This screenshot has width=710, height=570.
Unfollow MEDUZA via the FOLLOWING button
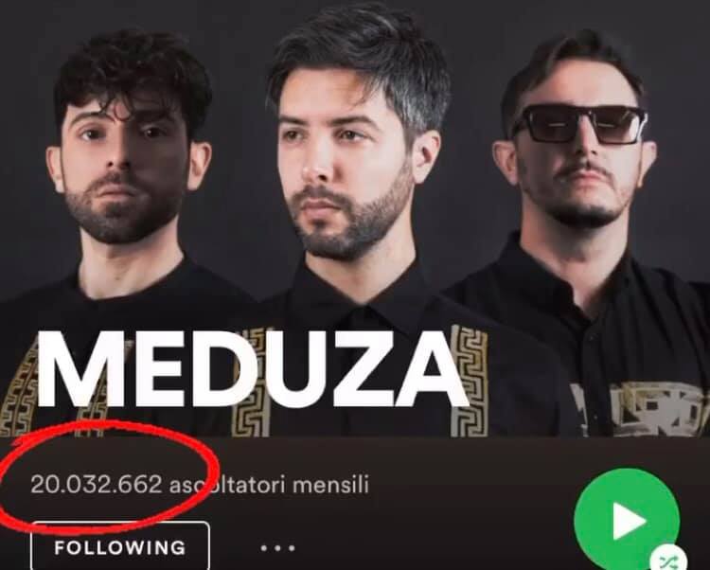click(x=120, y=547)
